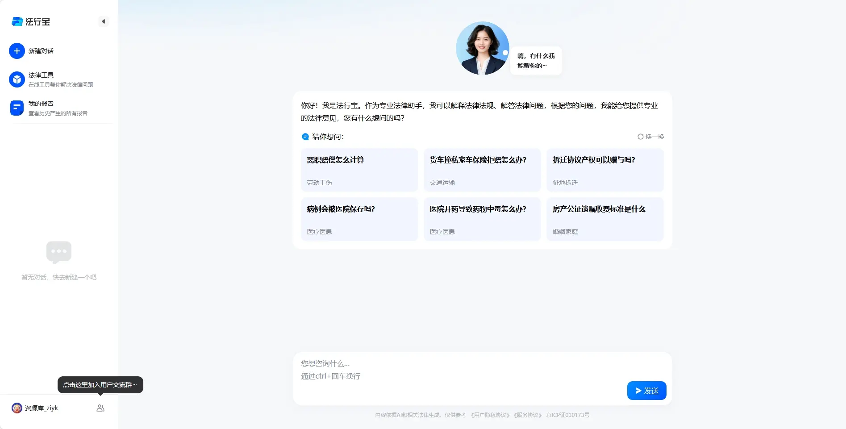The width and height of the screenshot is (846, 429).
Task: Select the 医院开药导致药物中毒怎么办 card
Action: click(482, 219)
